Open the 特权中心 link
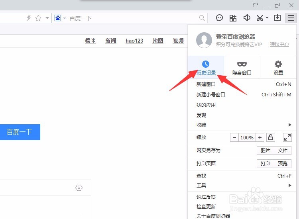 pos(279,44)
